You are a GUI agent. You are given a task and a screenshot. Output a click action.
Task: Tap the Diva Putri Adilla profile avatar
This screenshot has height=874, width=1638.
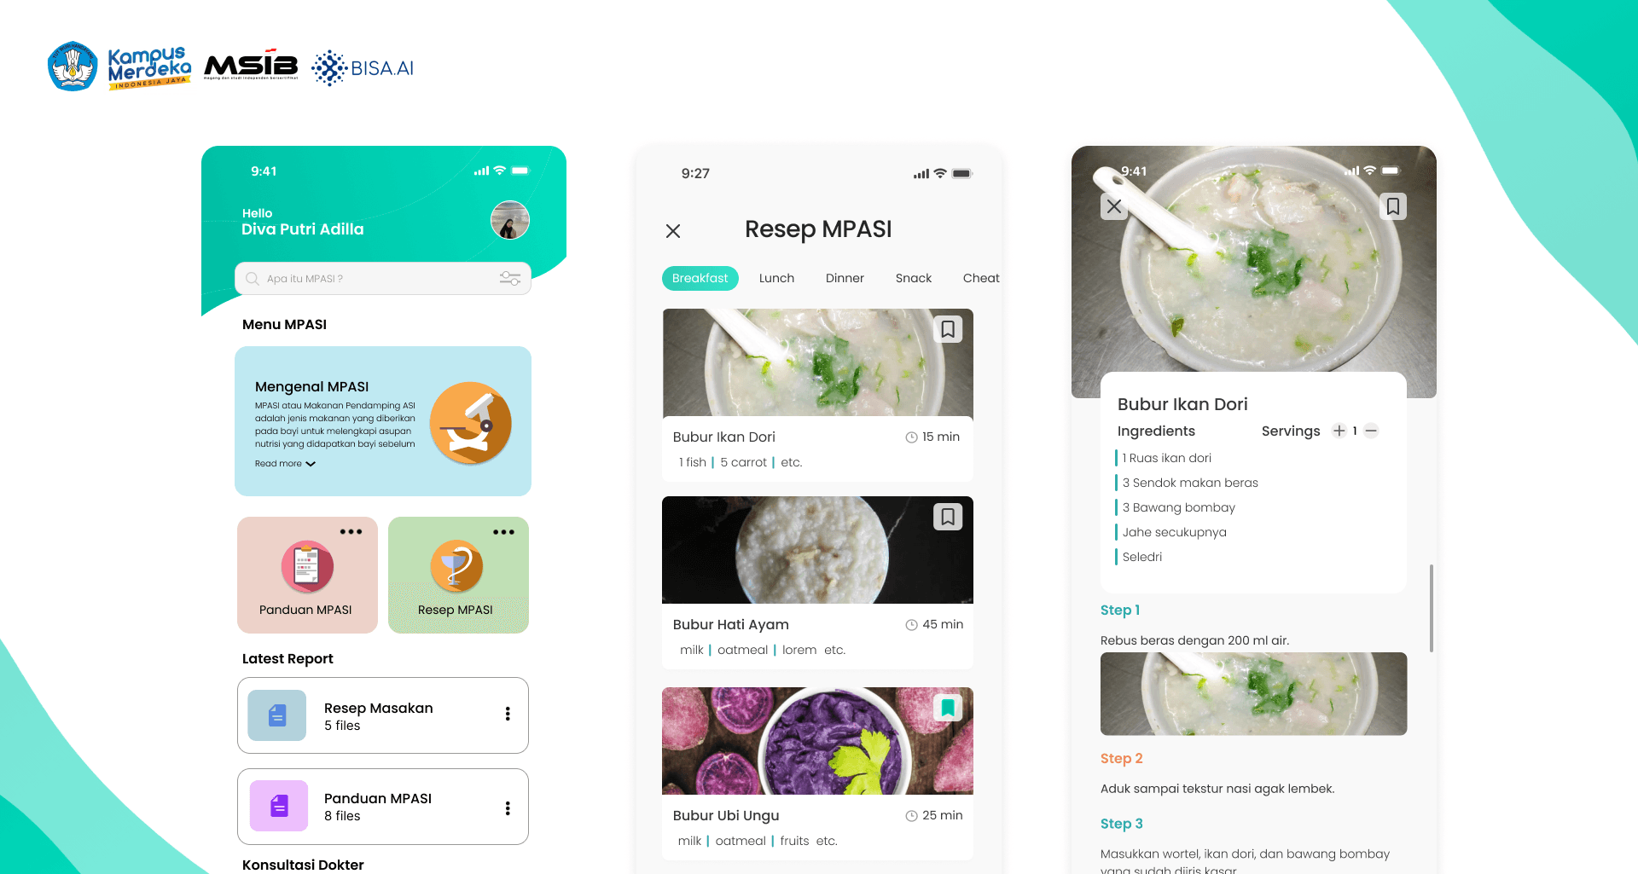pyautogui.click(x=510, y=221)
